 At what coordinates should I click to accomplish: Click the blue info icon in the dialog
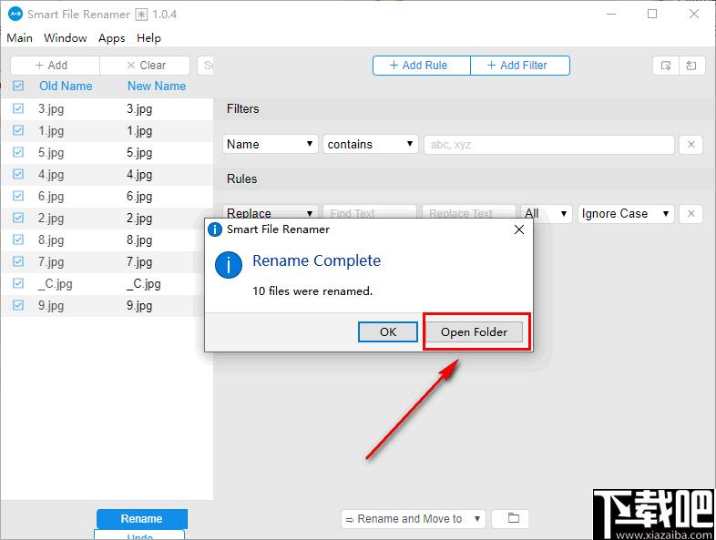228,265
